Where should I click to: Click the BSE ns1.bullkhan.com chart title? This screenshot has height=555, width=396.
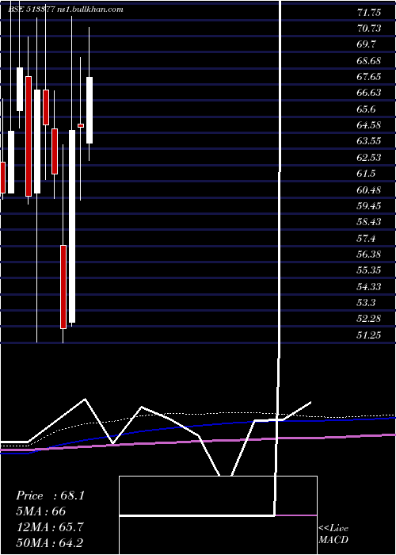point(66,10)
